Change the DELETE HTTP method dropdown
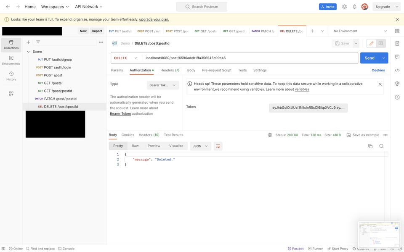 [x=126, y=58]
